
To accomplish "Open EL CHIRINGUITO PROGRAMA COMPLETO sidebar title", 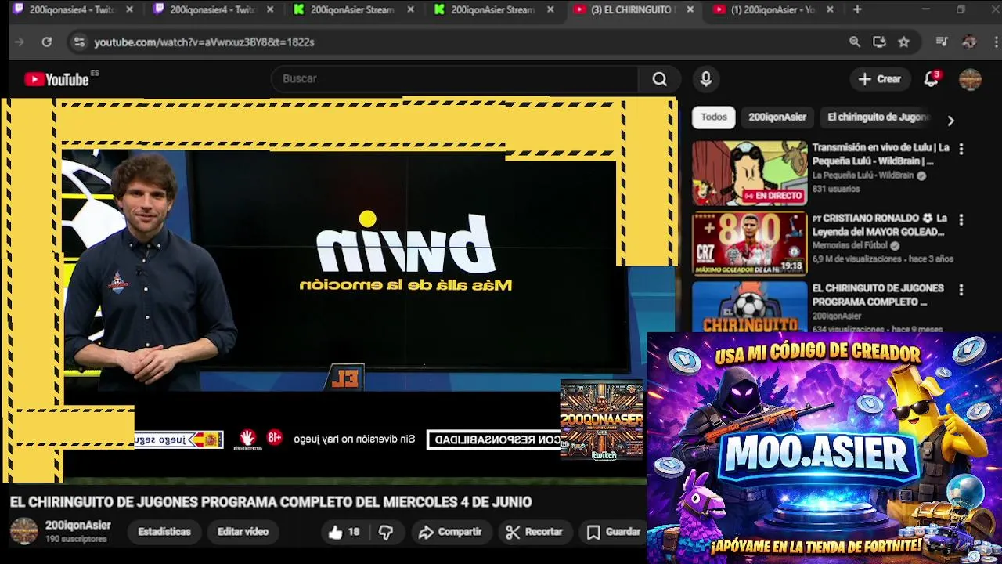I will pyautogui.click(x=878, y=295).
